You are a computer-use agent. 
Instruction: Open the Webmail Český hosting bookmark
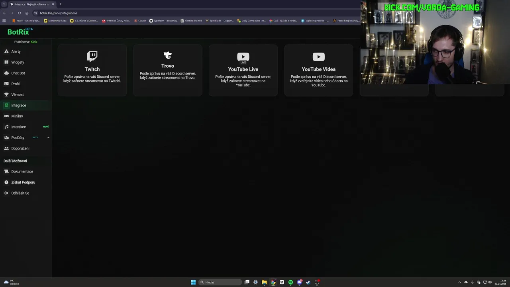click(116, 21)
